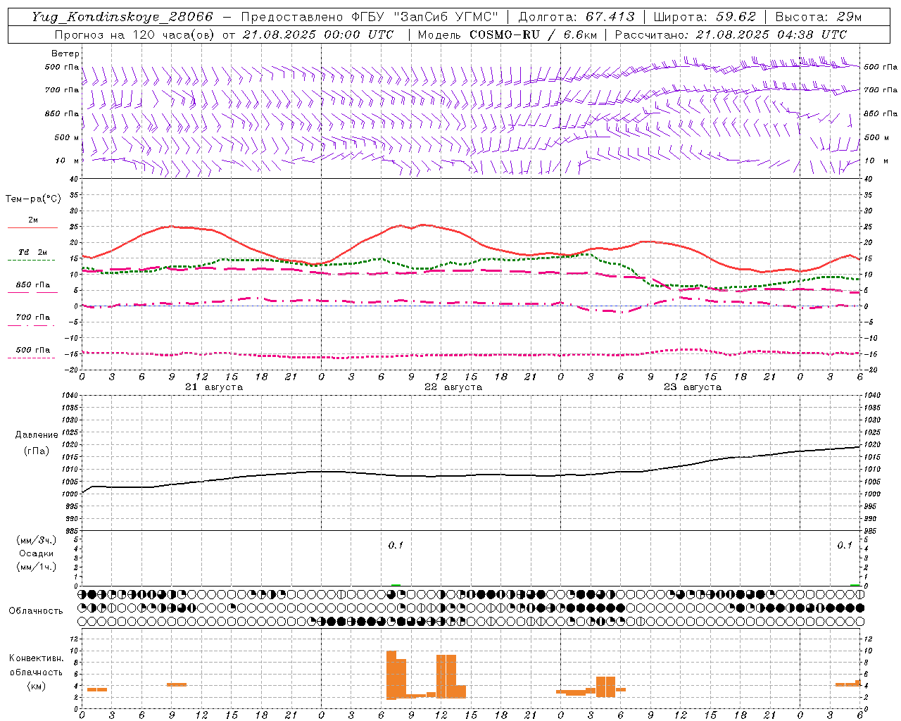Click the Ветер panel label
The width and height of the screenshot is (901, 721).
point(65,54)
